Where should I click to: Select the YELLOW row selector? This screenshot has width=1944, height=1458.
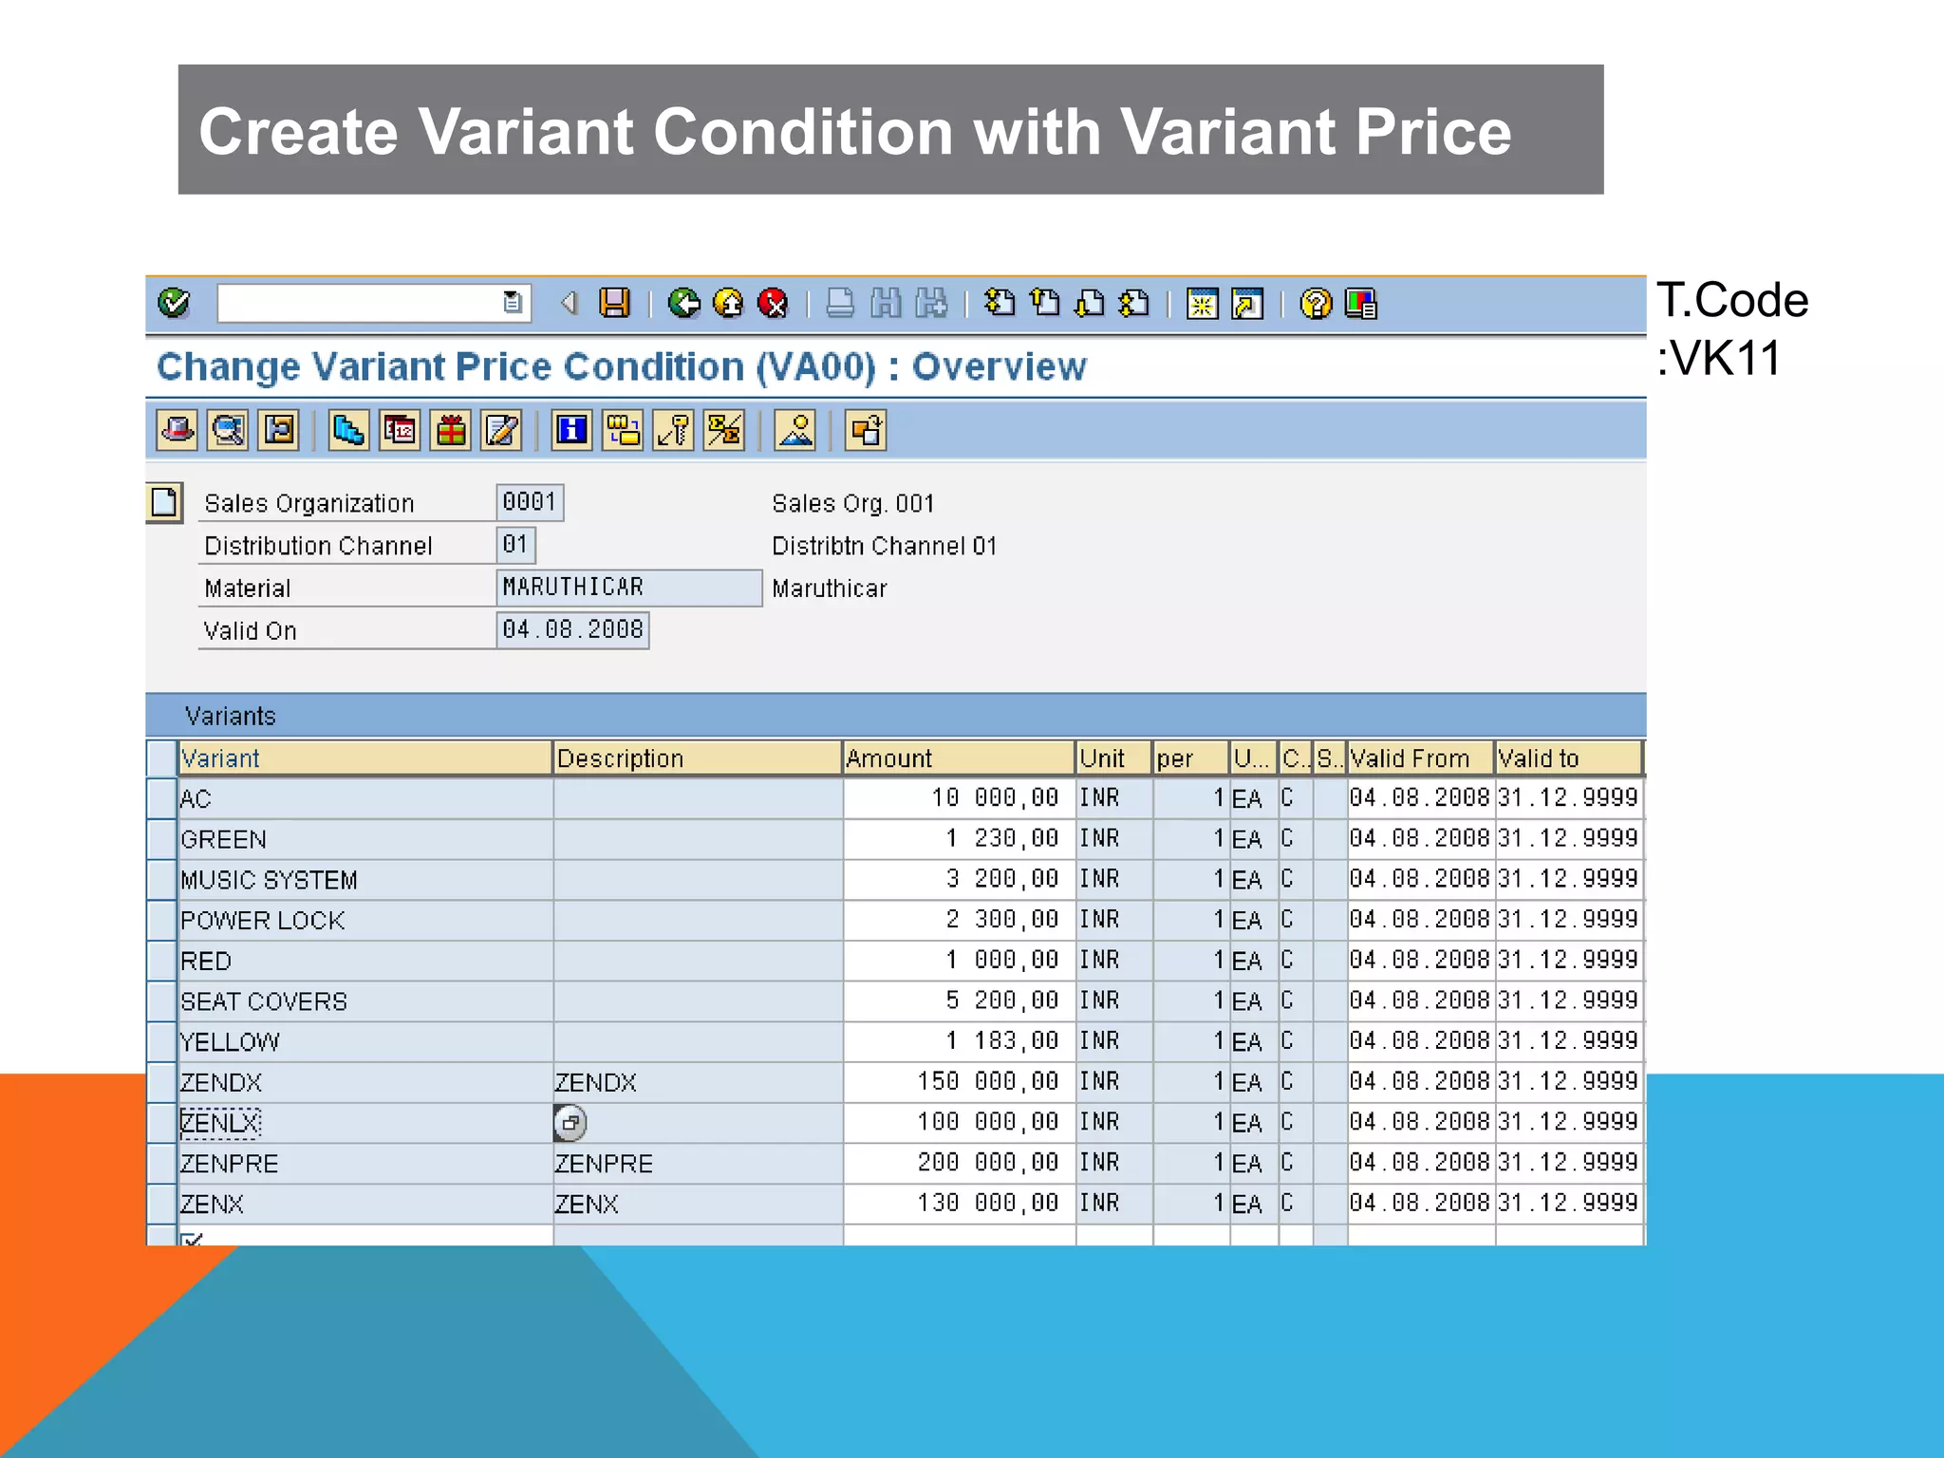click(162, 1041)
